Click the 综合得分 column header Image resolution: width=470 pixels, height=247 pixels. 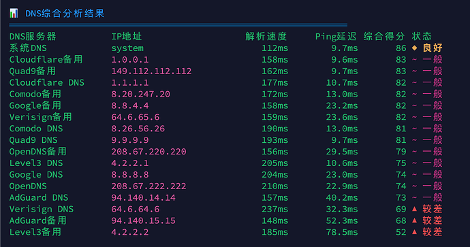[x=384, y=37]
